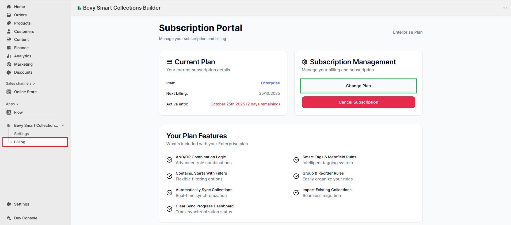
Task: Click the Change Plan button
Action: (x=358, y=86)
